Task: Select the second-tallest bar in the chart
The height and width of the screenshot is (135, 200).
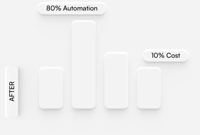Action: (116, 80)
